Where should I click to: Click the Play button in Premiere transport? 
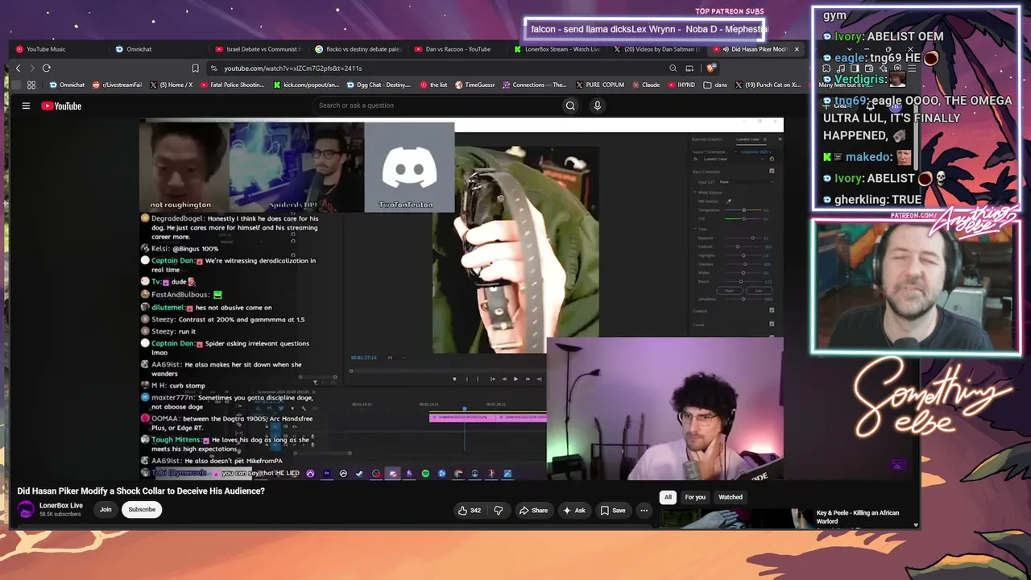click(515, 379)
